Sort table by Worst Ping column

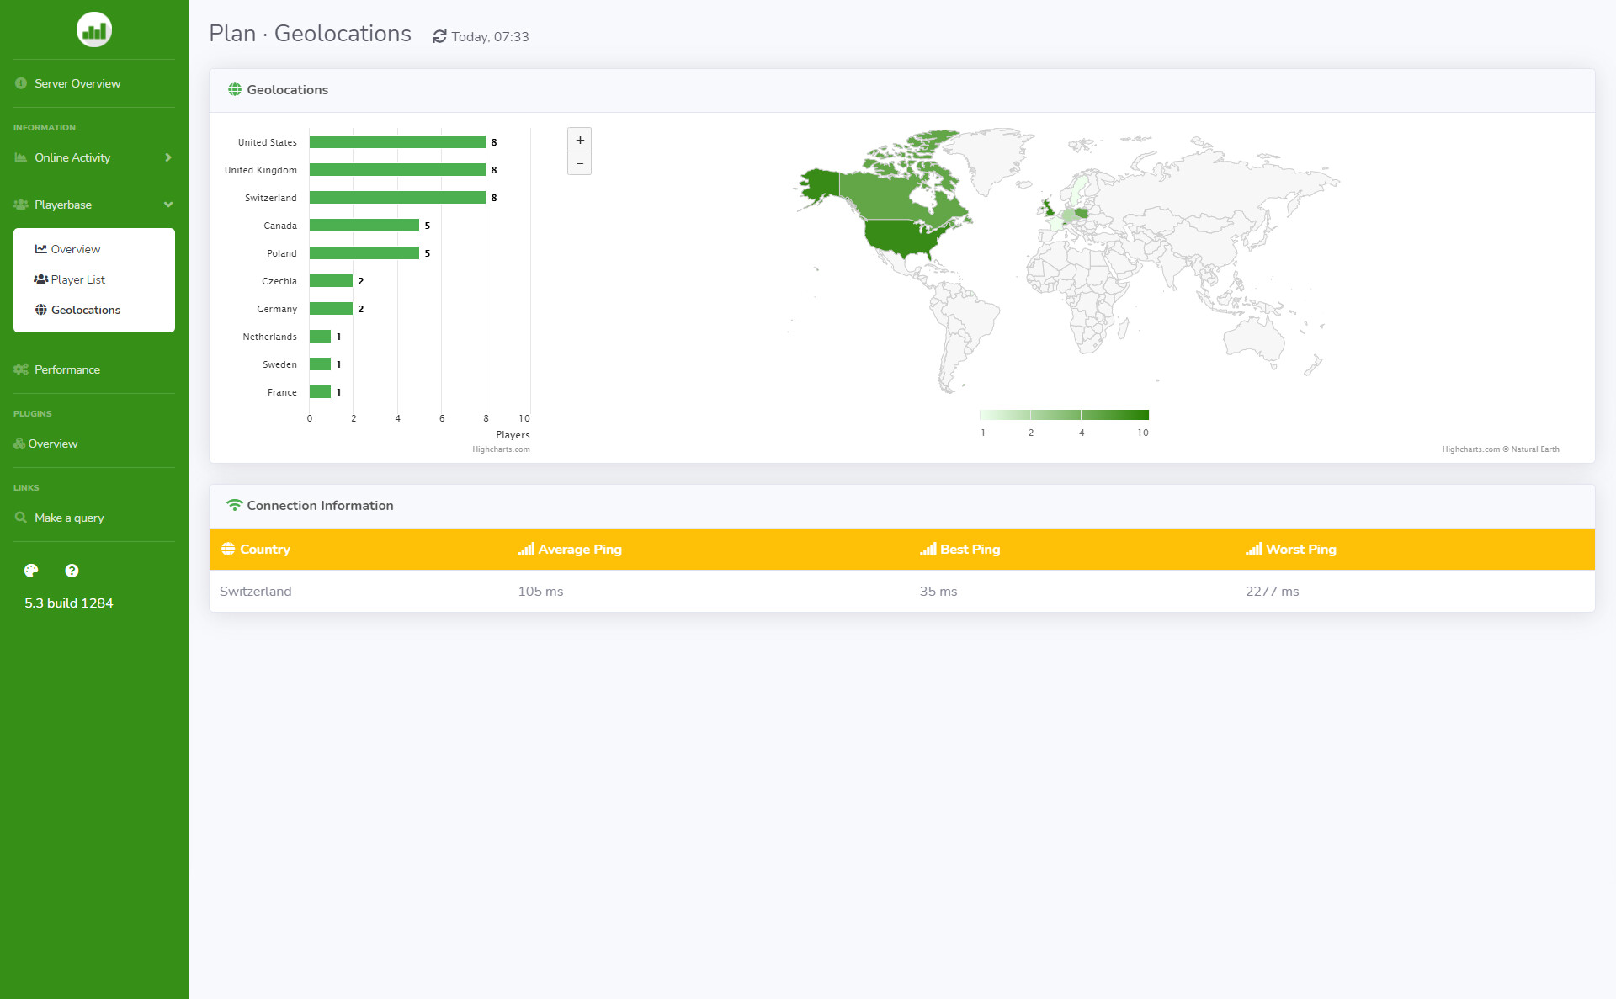click(x=1300, y=550)
